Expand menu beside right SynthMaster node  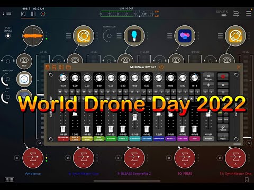(220, 36)
